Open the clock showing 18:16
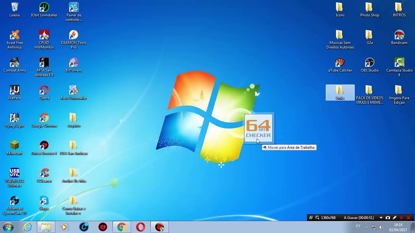 [398, 227]
